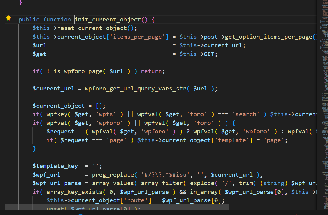This screenshot has height=215, width=328.
Task: Click the (string) type cast
Action: tap(274, 183)
